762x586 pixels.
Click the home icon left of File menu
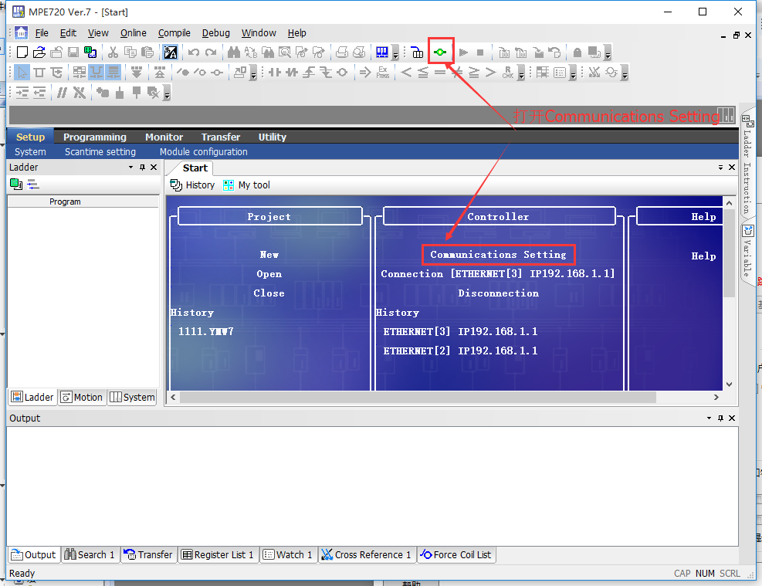22,33
